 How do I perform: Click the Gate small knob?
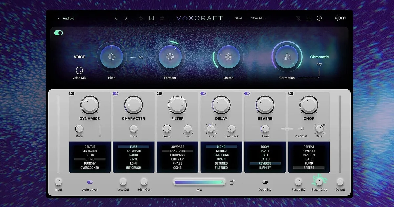pyautogui.click(x=79, y=129)
